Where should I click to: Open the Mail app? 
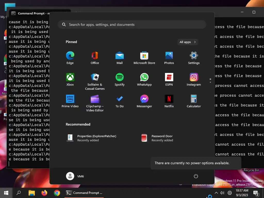pyautogui.click(x=120, y=58)
